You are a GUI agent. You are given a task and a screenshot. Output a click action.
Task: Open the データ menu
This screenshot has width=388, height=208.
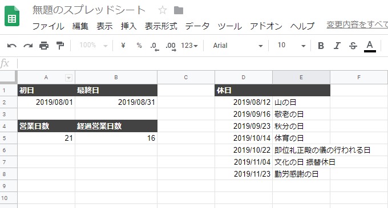(197, 26)
